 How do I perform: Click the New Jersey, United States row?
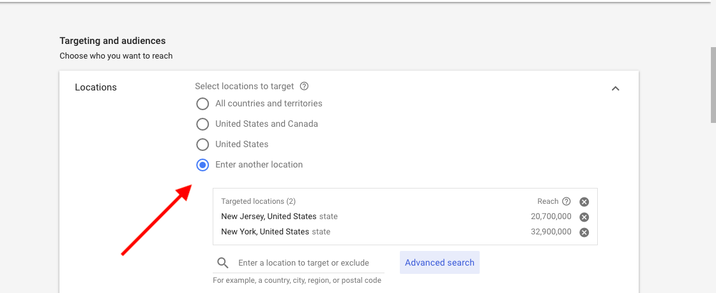tap(405, 217)
